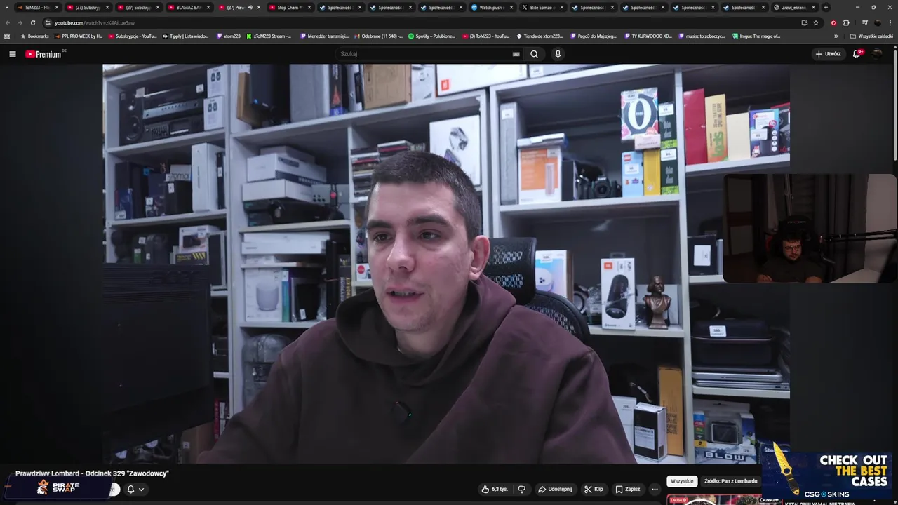
Task: Click the Klip button
Action: tap(594, 489)
